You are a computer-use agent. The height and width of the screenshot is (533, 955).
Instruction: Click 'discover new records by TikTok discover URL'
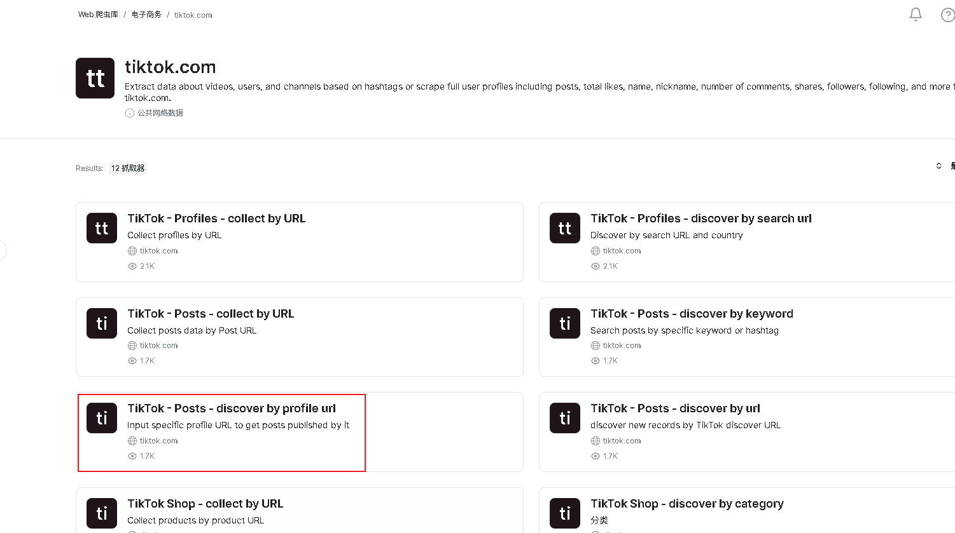tap(685, 425)
